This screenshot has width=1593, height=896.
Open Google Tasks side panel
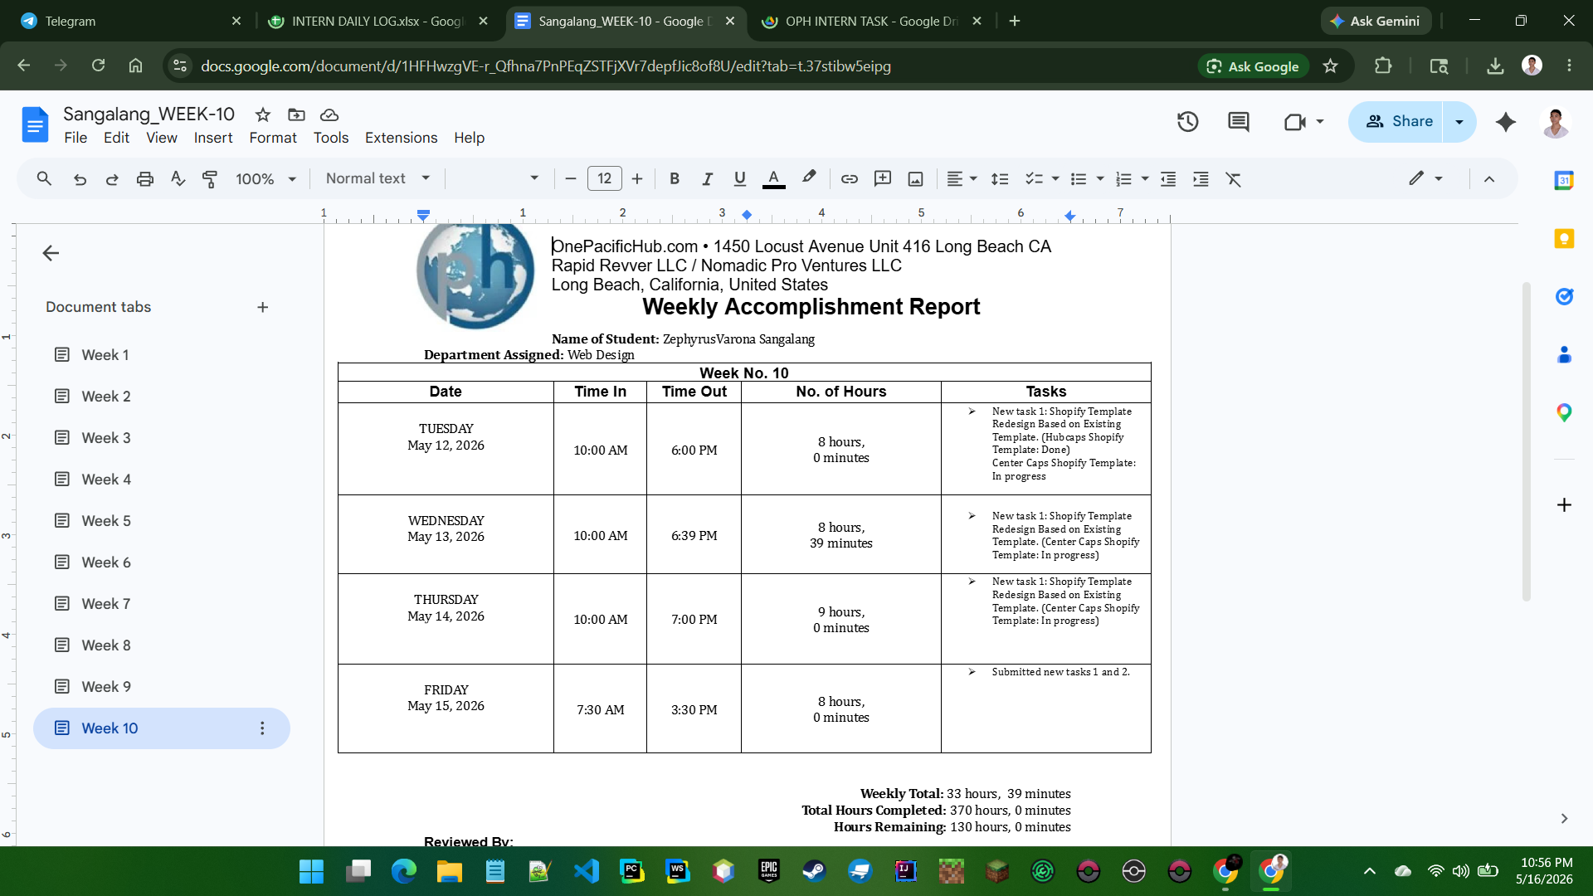click(1564, 297)
